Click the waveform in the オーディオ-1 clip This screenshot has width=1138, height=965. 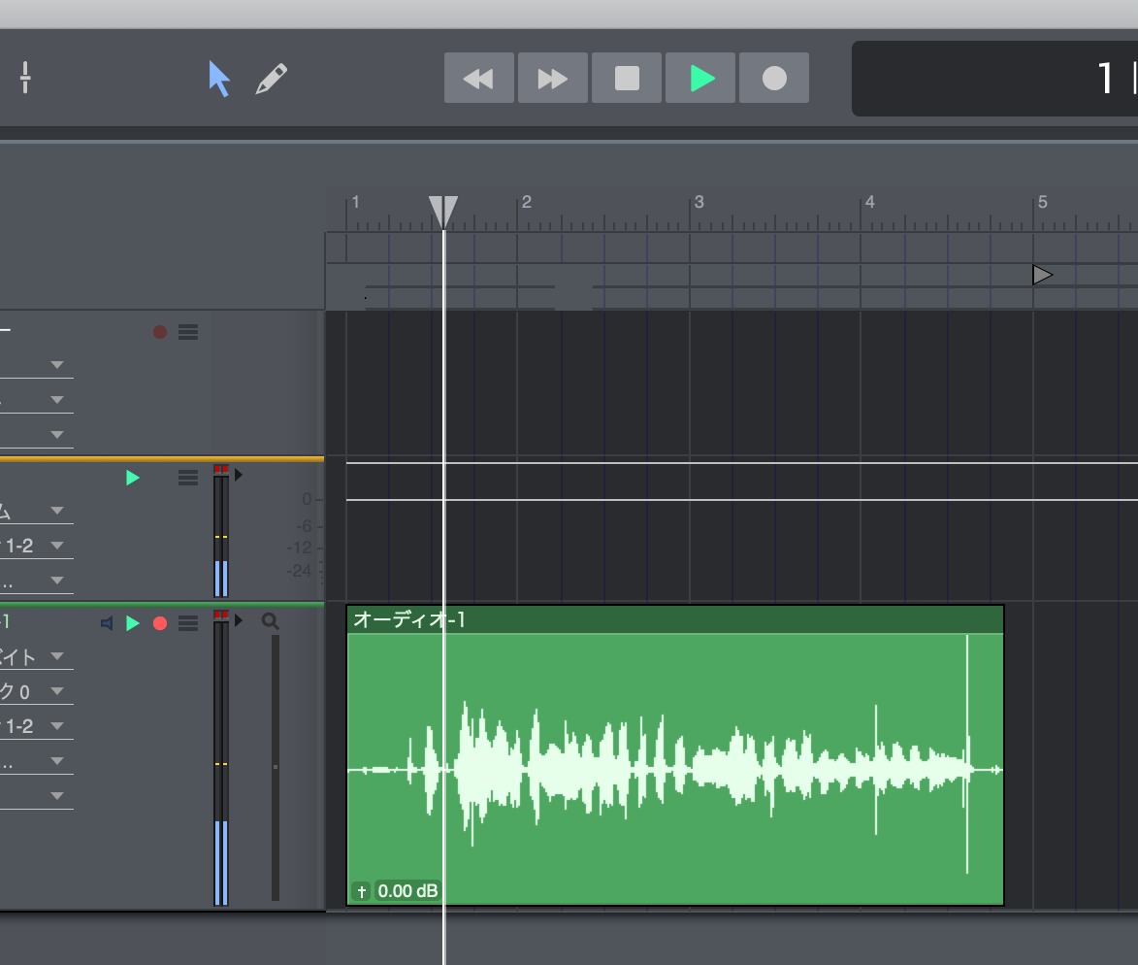675,768
